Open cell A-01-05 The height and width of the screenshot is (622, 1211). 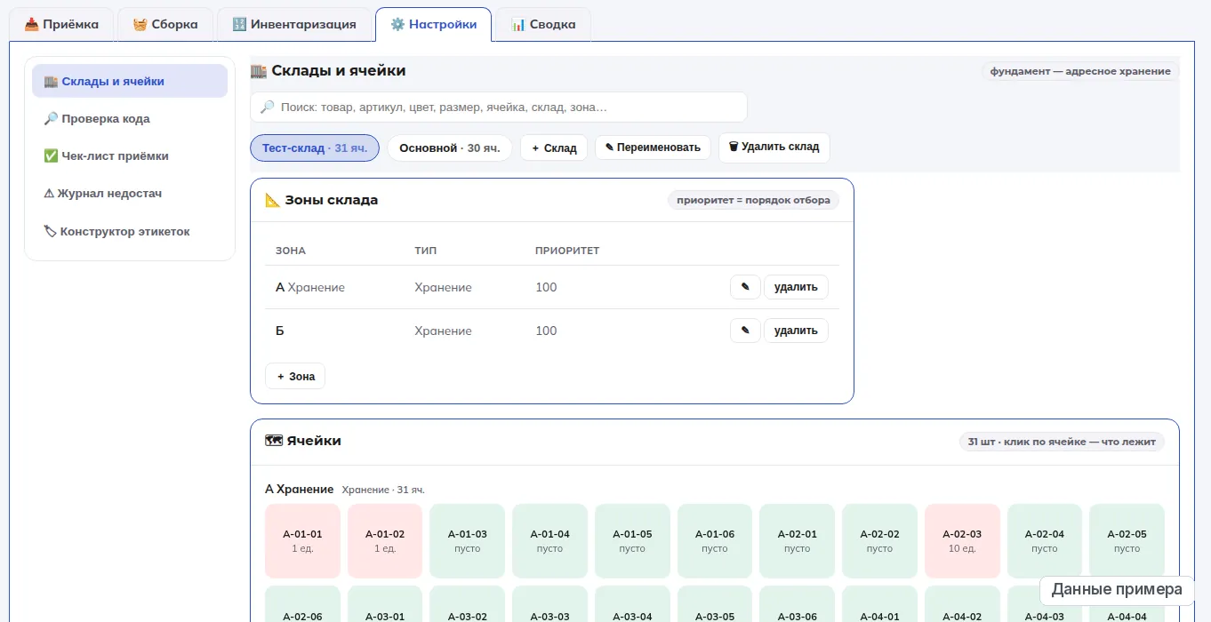pyautogui.click(x=632, y=541)
